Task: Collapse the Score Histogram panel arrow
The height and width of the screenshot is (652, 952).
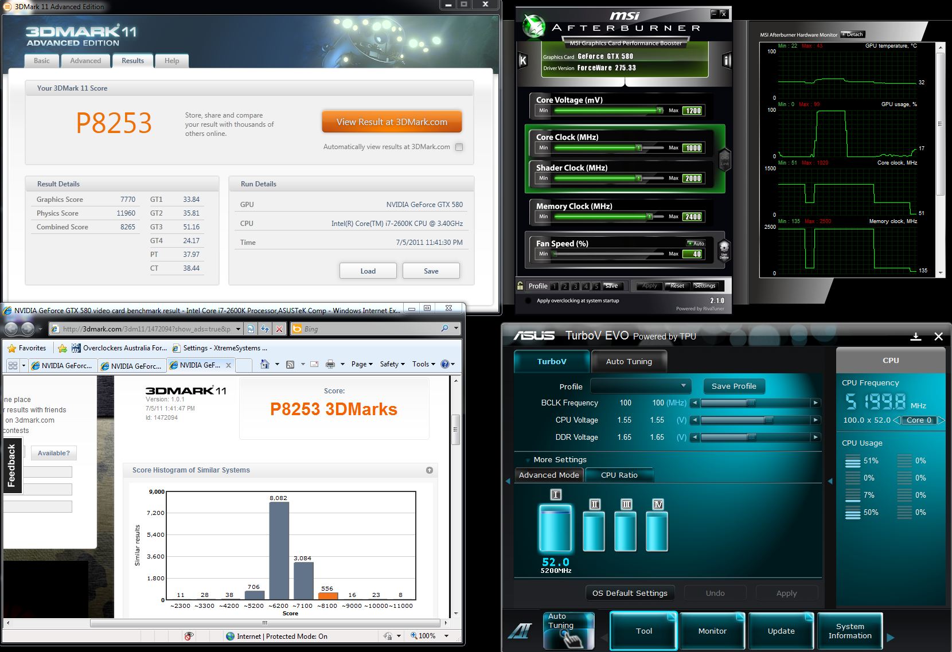Action: [430, 470]
